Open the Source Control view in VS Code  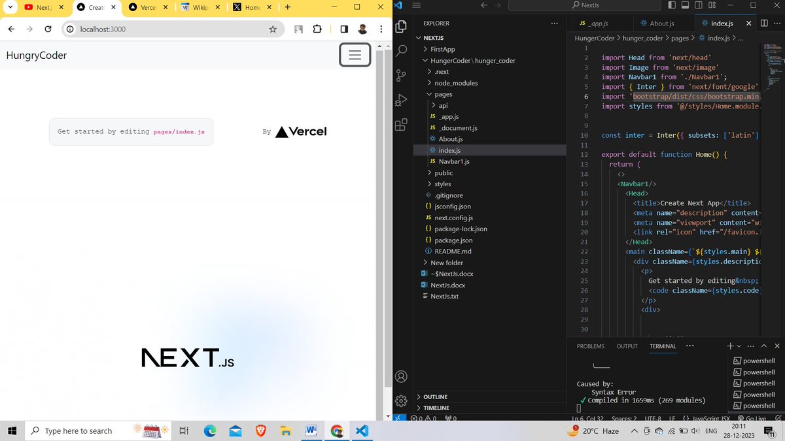point(402,75)
